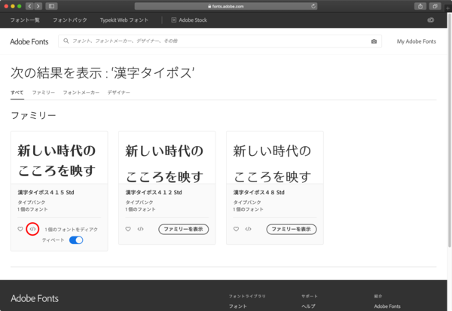The image size is (452, 311).
Task: Click the Safari forward arrow button
Action: pos(38,6)
